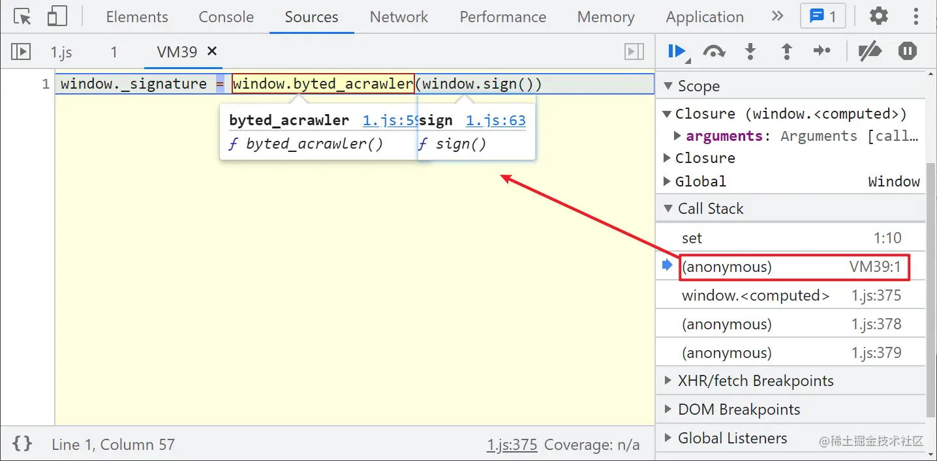The image size is (937, 461).
Task: Select the (anonymous) 1.js:378 frame
Action: point(790,324)
